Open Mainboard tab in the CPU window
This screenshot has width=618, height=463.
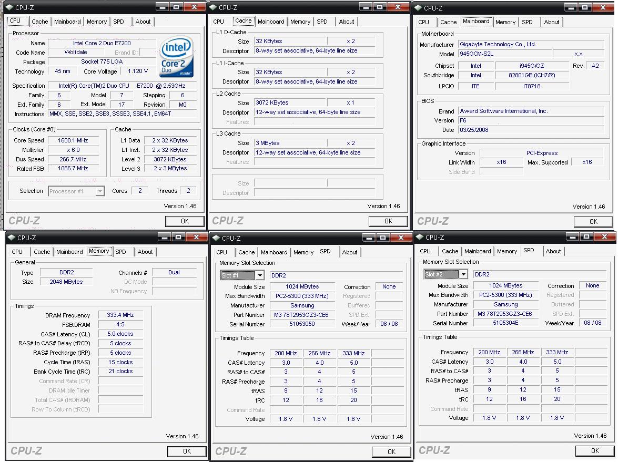(67, 22)
